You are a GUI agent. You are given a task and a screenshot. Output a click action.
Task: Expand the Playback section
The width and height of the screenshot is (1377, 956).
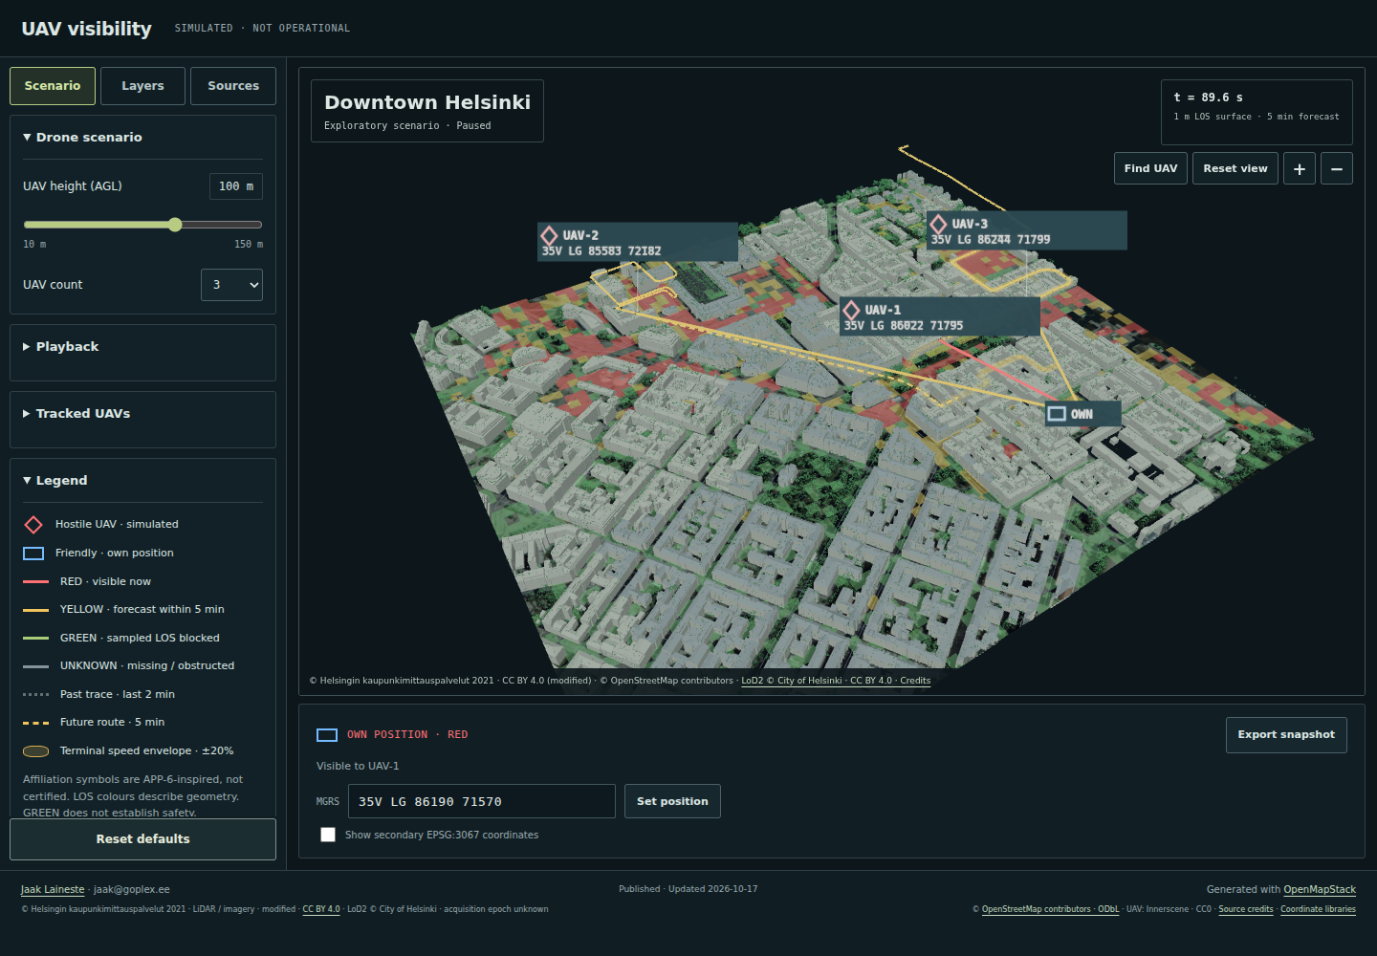click(x=142, y=347)
